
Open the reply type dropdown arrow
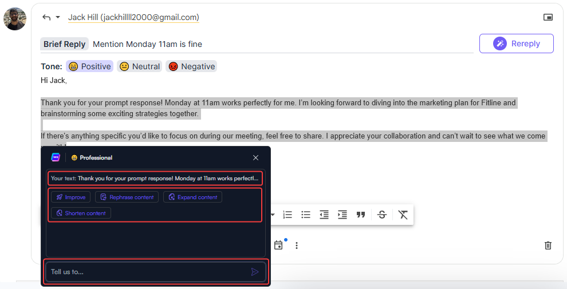click(58, 17)
